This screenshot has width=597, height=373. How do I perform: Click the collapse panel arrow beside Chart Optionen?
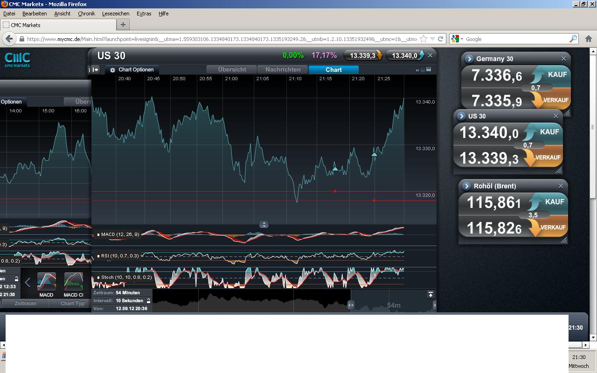tap(95, 69)
